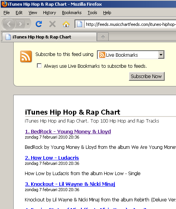
Task: Click the Forward navigation arrow button
Action: pos(20,24)
